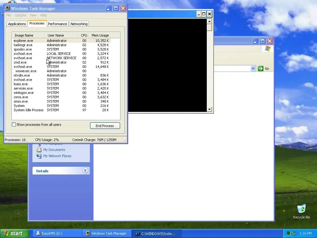Image resolution: width=317 pixels, height=238 pixels.
Task: Minimize the command prompt window
Action: click(x=198, y=14)
